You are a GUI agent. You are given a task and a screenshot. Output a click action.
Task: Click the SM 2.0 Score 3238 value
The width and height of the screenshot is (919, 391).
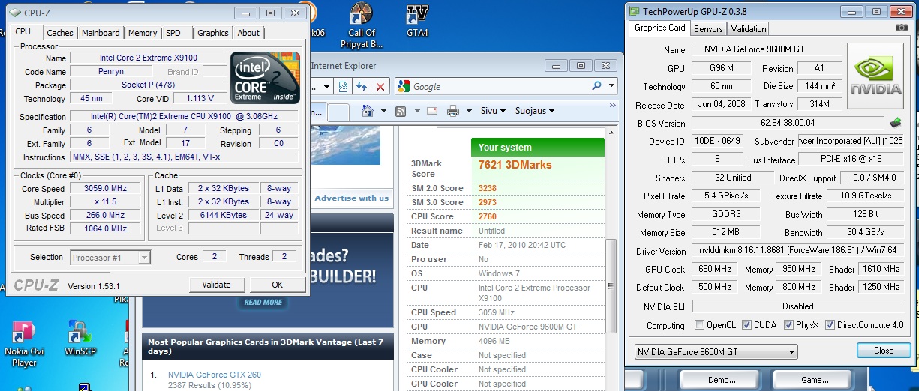pos(489,188)
